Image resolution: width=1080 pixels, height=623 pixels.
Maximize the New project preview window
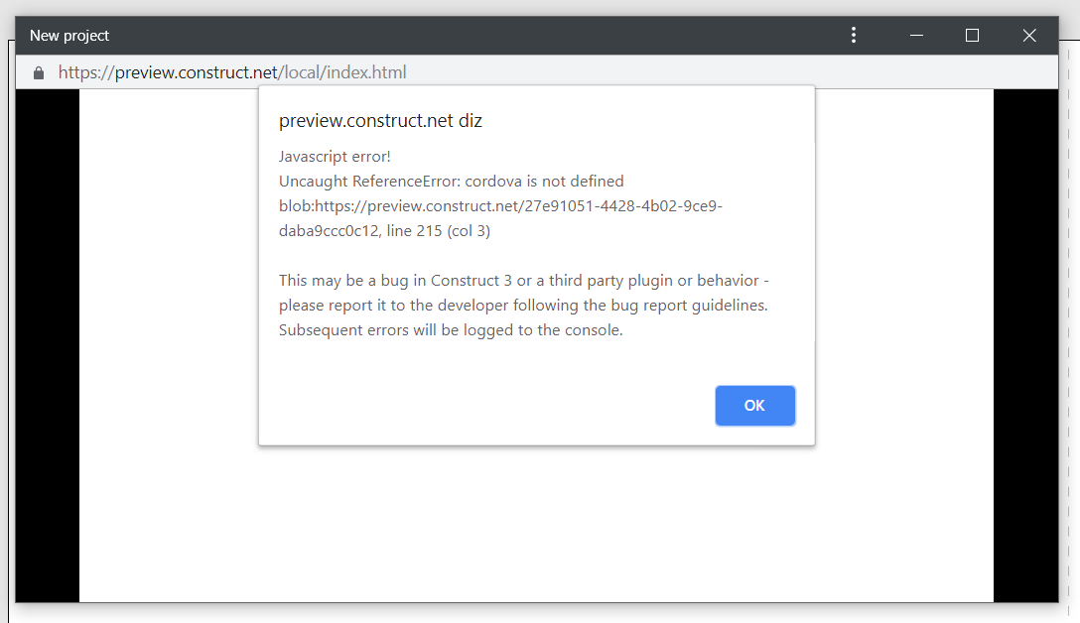coord(972,35)
